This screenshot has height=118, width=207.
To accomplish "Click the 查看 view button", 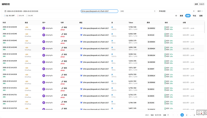I will pos(201,16).
